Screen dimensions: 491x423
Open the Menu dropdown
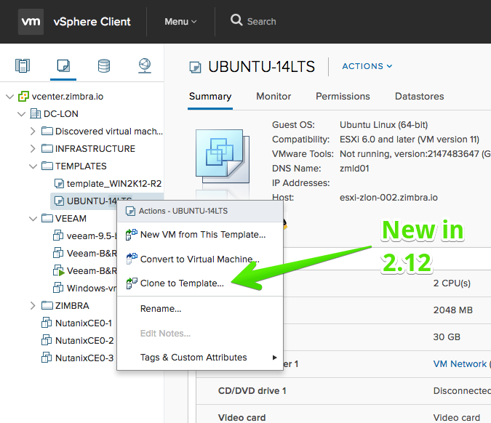pos(180,22)
